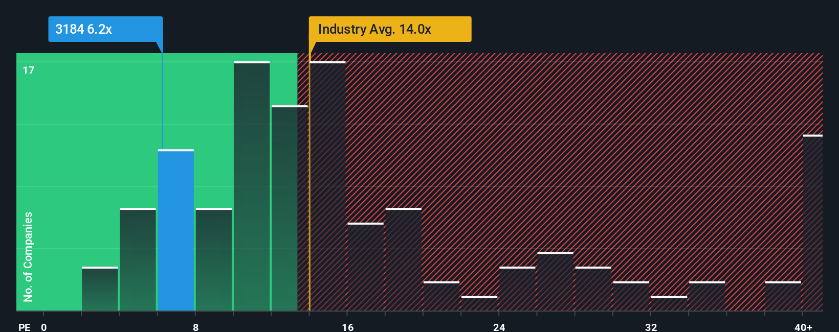Click the x-axis label 32
This screenshot has width=839, height=332.
(651, 327)
